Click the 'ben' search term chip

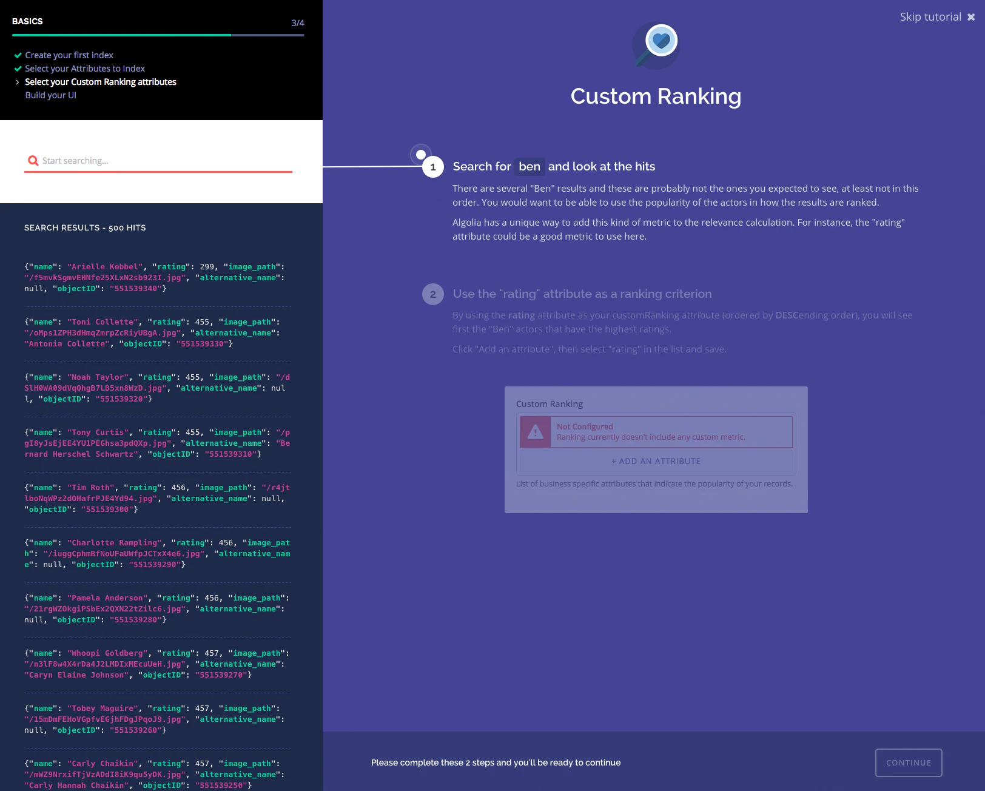(x=529, y=166)
